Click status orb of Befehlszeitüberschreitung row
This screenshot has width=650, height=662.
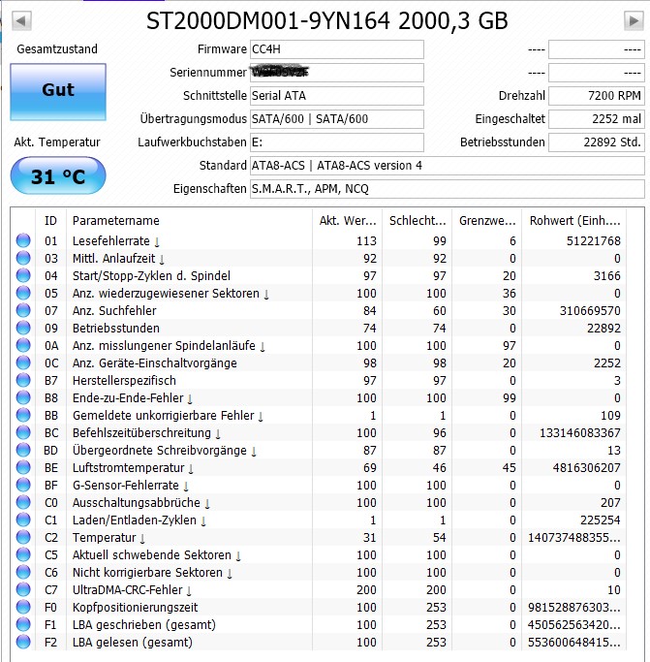tap(23, 432)
